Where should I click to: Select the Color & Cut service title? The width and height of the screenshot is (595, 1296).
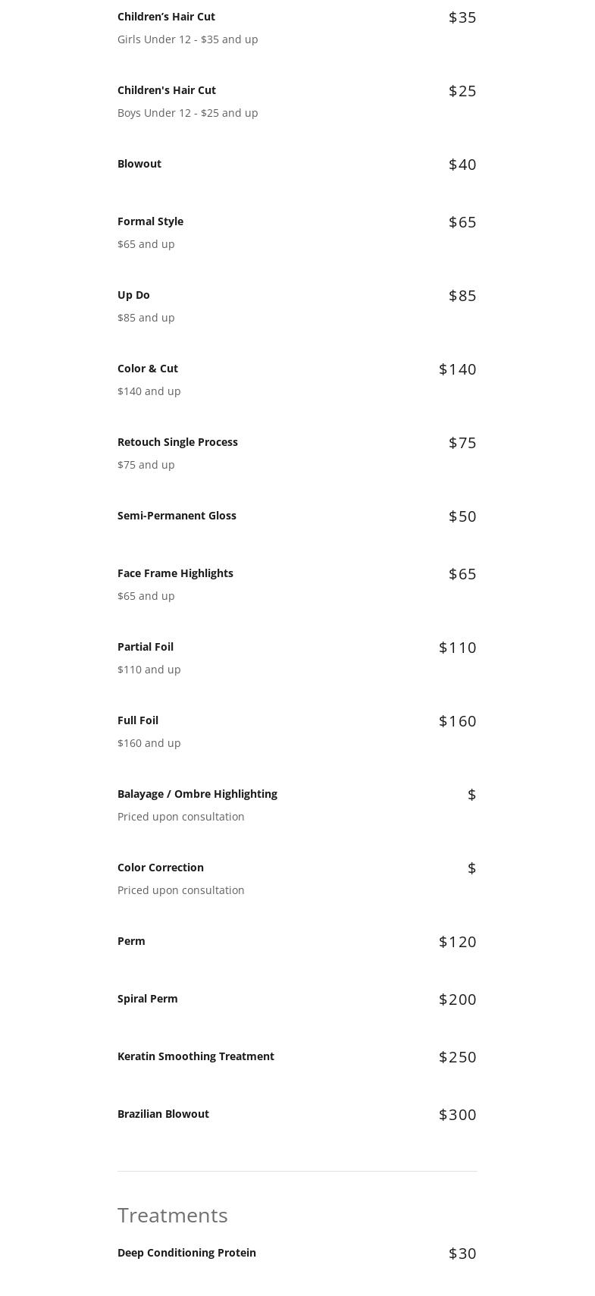(148, 369)
